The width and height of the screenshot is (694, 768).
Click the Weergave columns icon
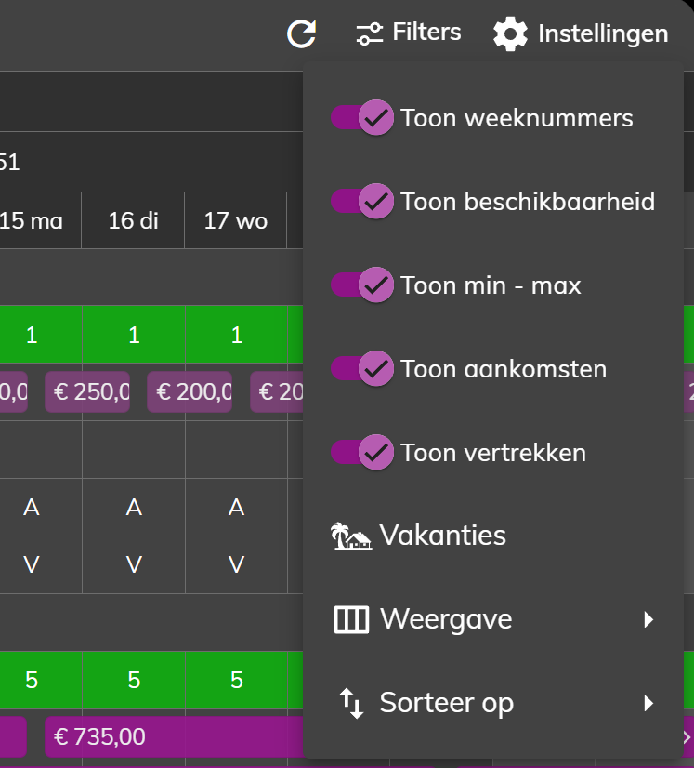[351, 619]
